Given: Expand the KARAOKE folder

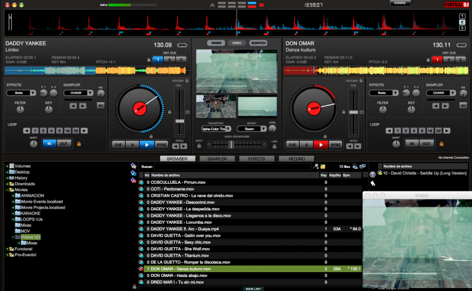Looking at the screenshot, I should pyautogui.click(x=13, y=213).
